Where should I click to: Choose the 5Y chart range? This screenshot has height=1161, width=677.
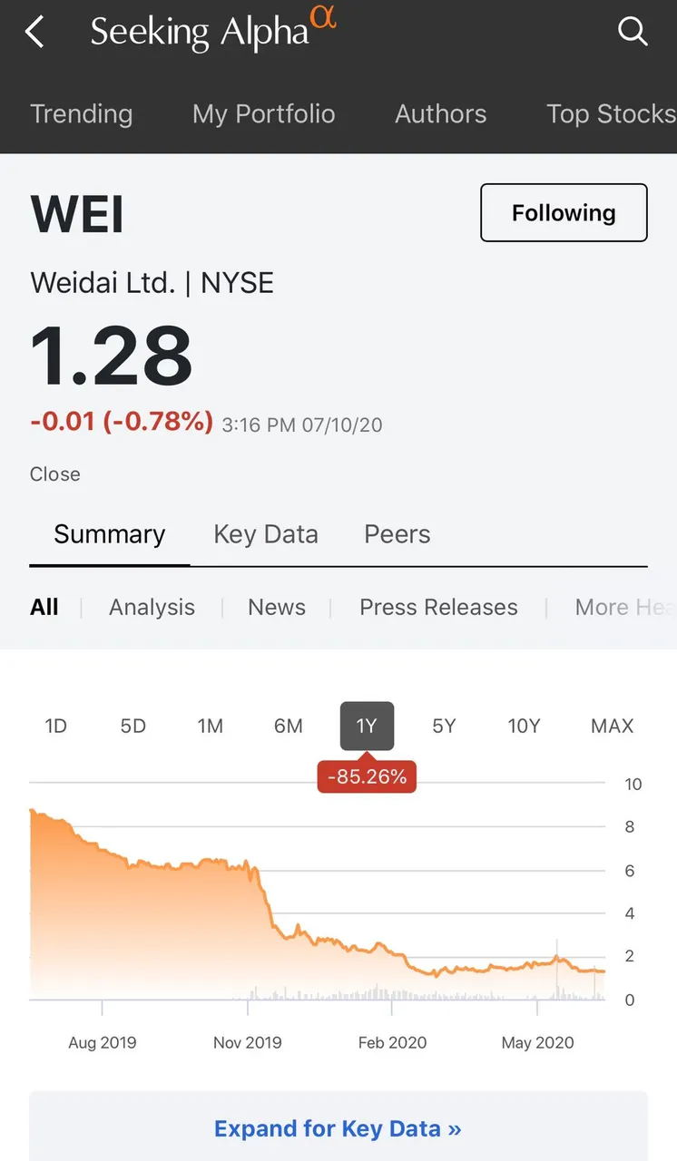point(444,726)
